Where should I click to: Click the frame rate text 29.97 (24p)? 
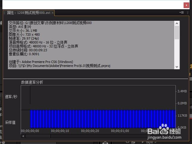pos(24,38)
